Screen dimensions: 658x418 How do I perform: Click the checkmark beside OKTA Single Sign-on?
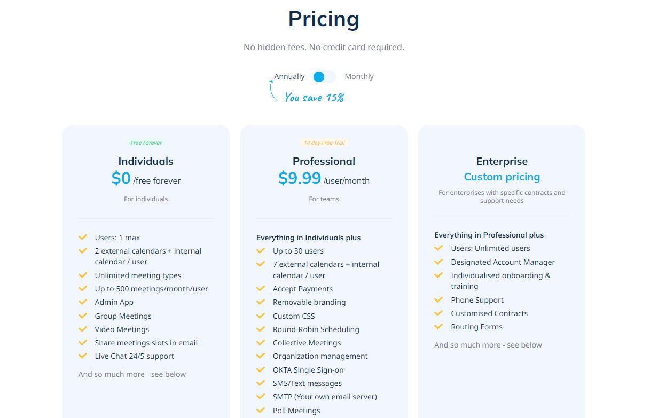click(x=261, y=370)
